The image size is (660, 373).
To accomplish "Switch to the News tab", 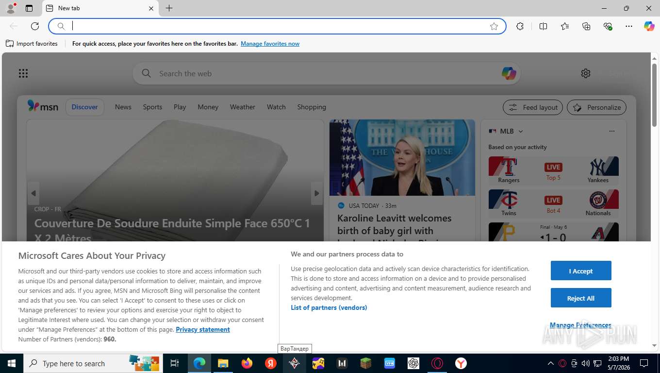I will (x=123, y=107).
